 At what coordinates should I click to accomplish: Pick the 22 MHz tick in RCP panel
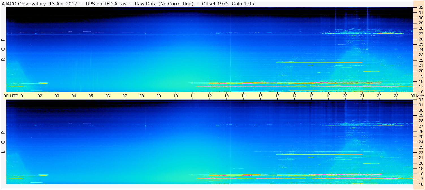tap(421, 60)
